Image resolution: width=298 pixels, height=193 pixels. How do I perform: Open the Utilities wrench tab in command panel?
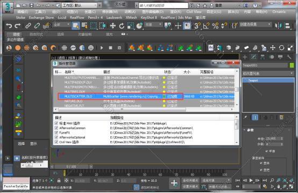(289, 57)
